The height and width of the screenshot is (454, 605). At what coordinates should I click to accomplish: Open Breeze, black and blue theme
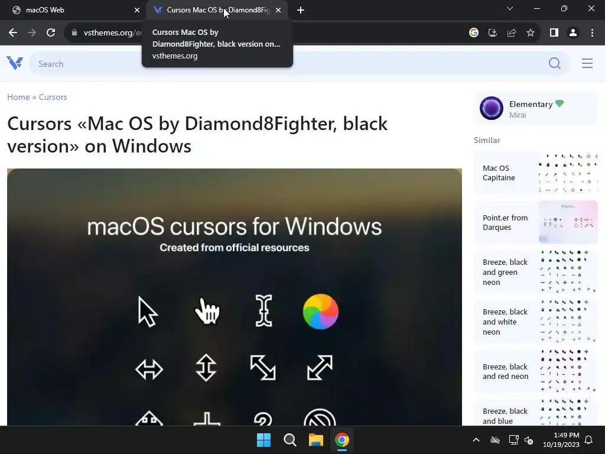click(535, 413)
